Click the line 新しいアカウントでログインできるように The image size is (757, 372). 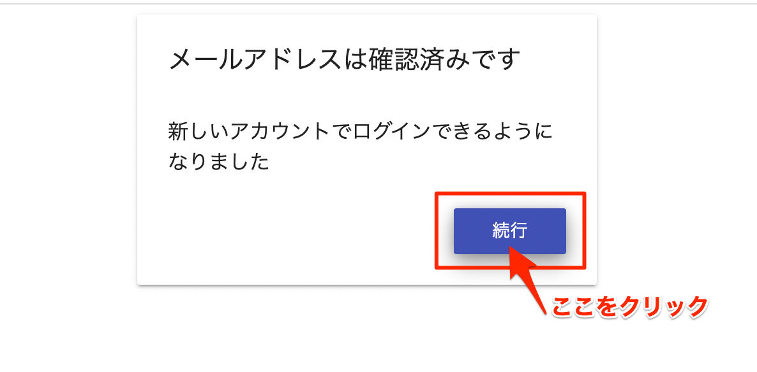tap(360, 132)
